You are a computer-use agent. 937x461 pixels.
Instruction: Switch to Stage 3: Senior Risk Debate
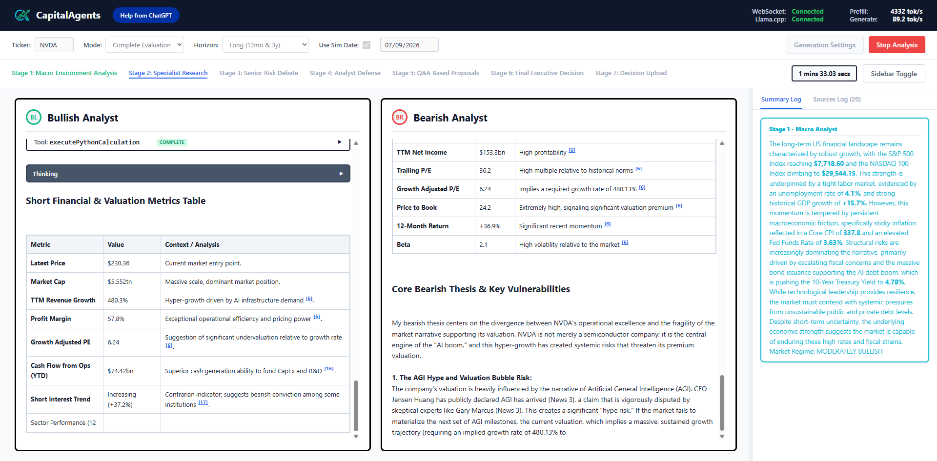point(259,73)
